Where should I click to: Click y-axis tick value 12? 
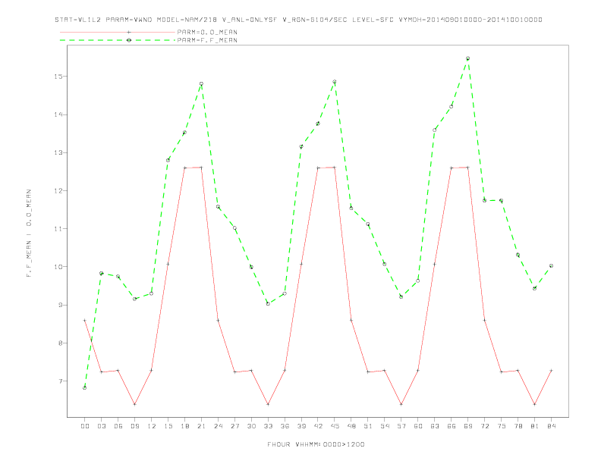[58, 190]
